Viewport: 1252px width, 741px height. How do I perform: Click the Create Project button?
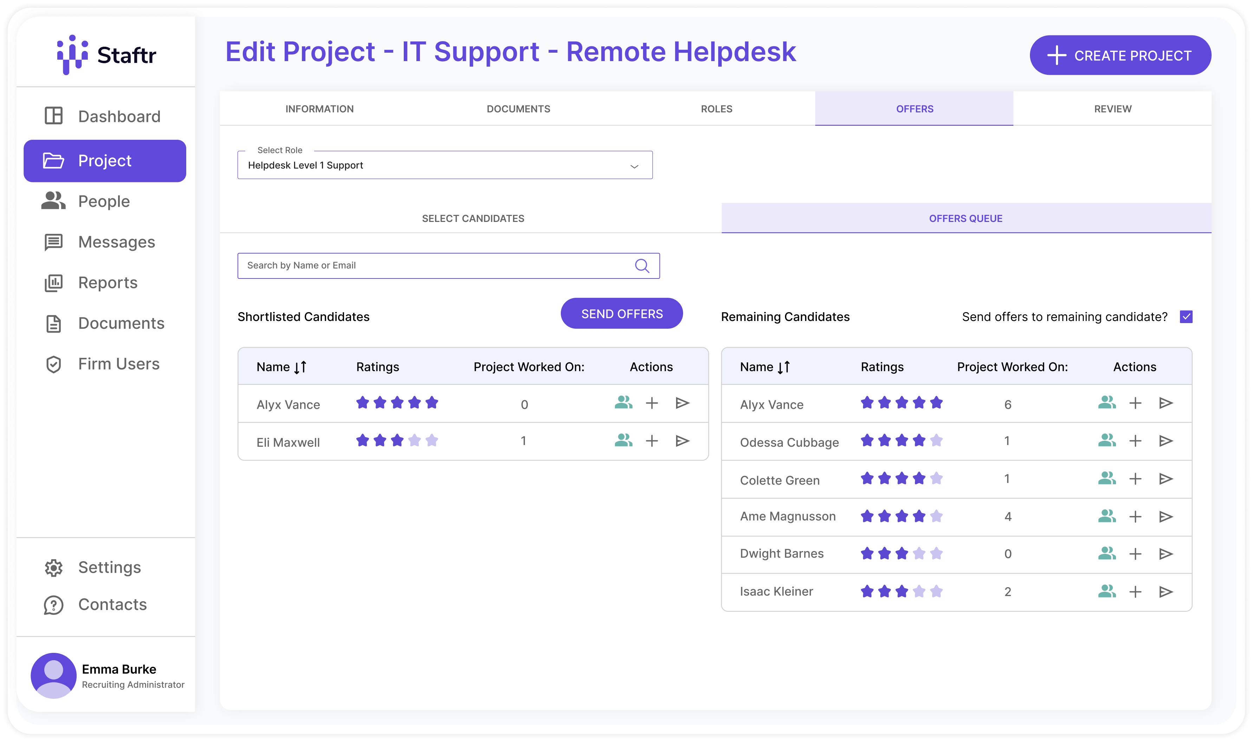(x=1120, y=55)
